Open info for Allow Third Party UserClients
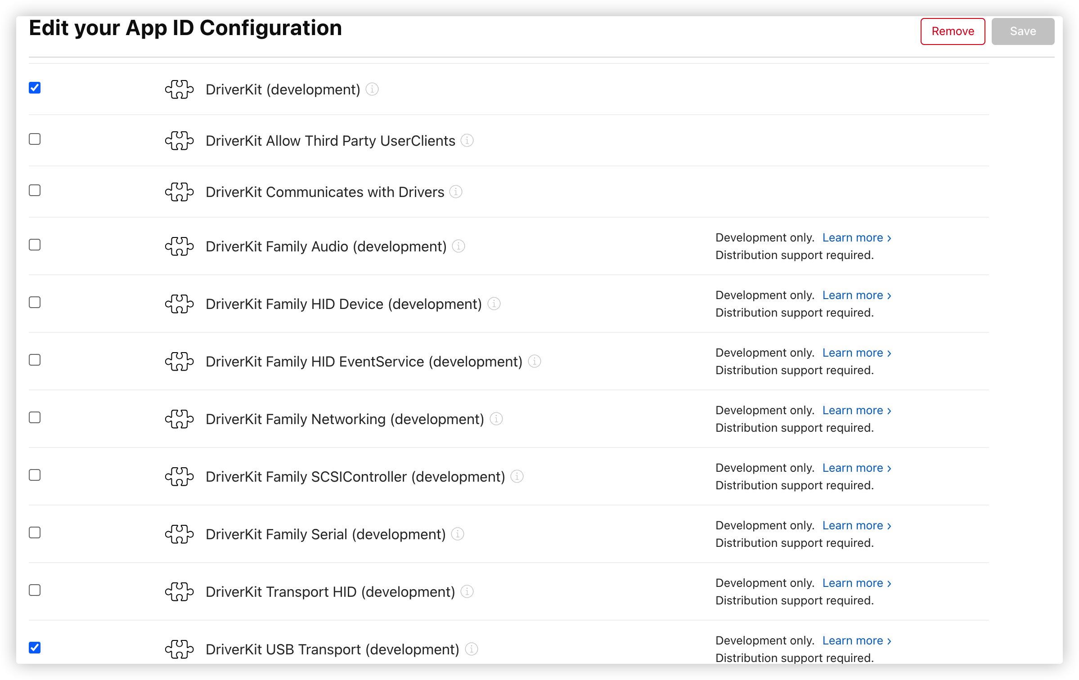The image size is (1079, 680). (x=467, y=140)
